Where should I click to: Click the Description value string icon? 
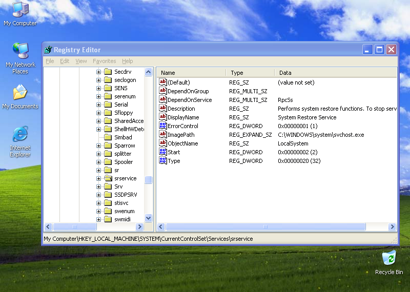point(162,108)
